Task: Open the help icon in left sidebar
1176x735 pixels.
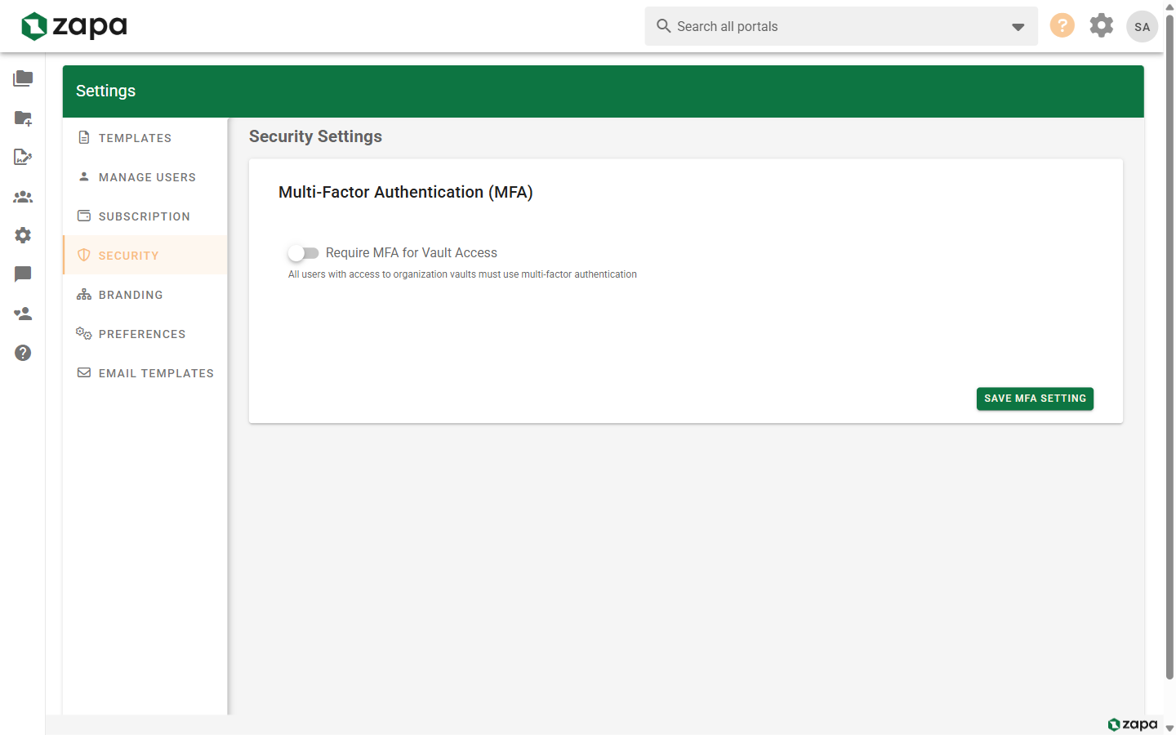Action: (x=23, y=353)
